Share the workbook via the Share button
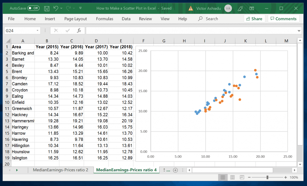This screenshot has width=307, height=186. coord(254,19)
